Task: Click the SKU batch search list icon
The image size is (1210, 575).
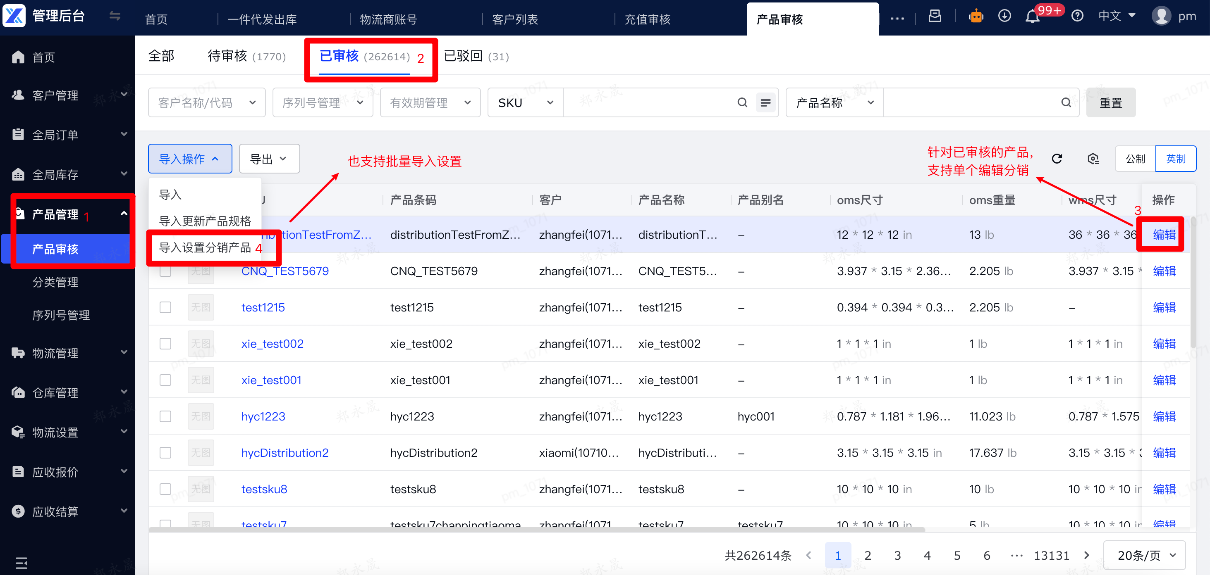Action: point(765,103)
